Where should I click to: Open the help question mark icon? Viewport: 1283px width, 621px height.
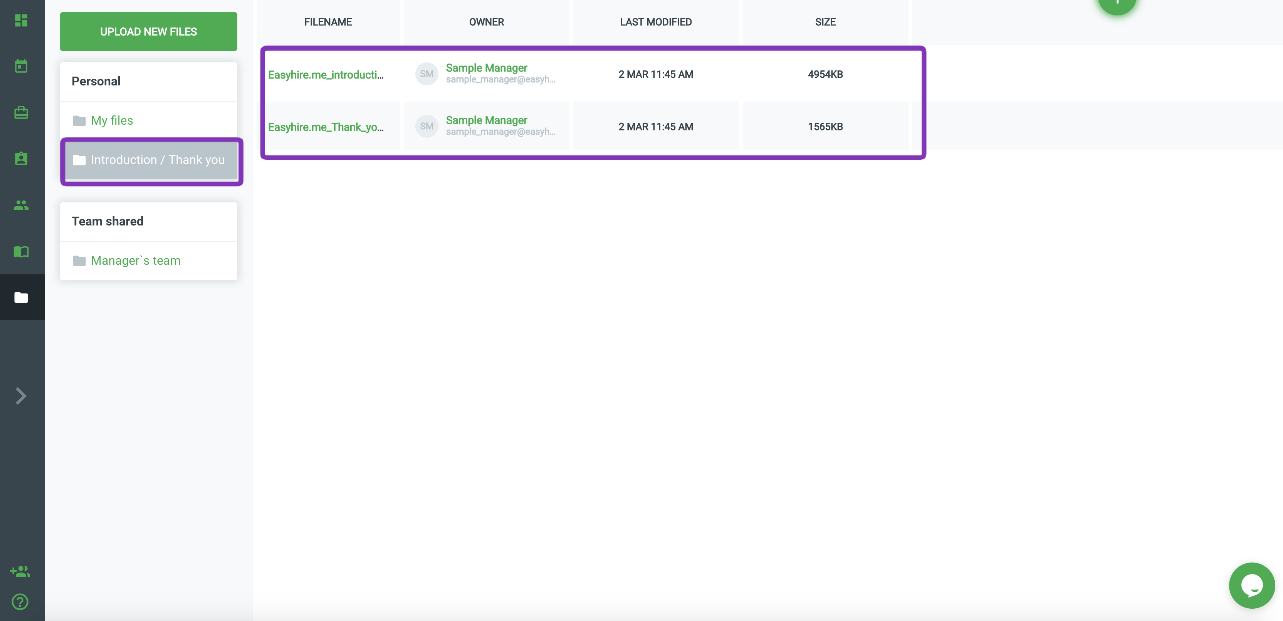coord(20,602)
